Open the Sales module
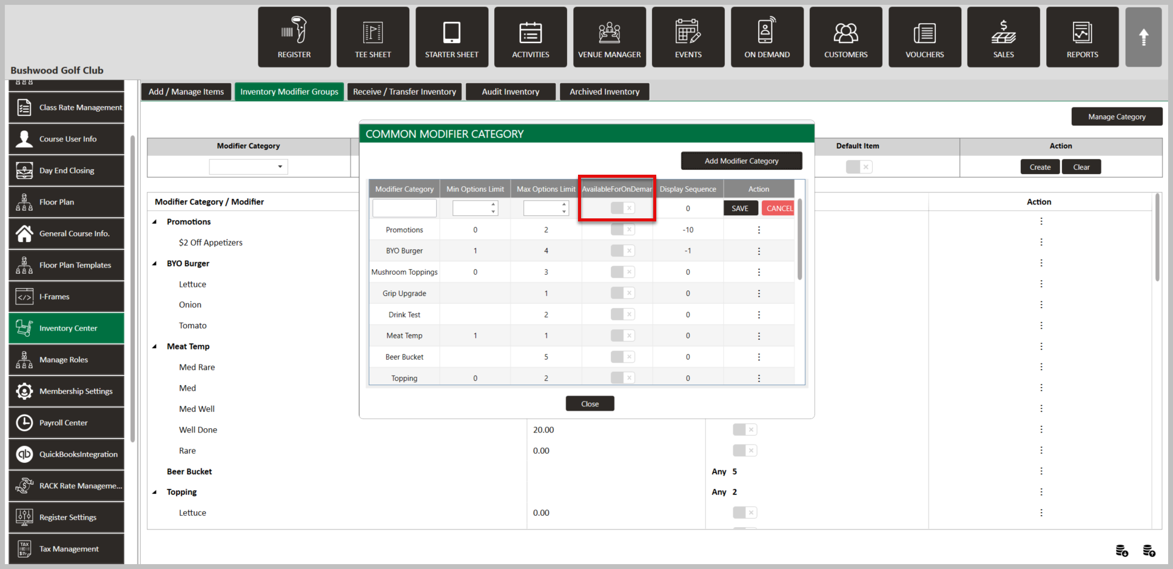Screen dimensions: 1173x569 tap(1004, 37)
